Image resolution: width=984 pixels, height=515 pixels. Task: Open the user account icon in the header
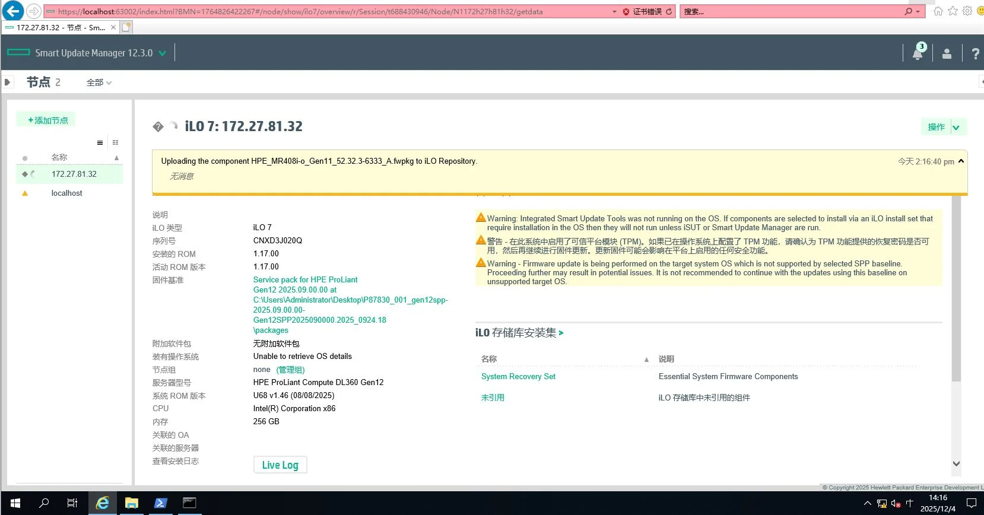pyautogui.click(x=947, y=53)
